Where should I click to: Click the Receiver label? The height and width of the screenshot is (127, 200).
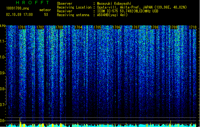(x=65, y=11)
